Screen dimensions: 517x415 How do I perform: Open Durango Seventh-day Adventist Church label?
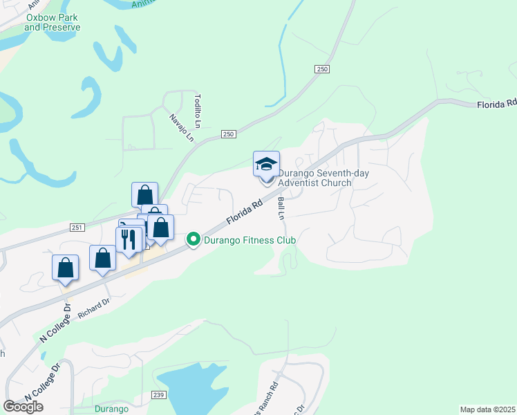pyautogui.click(x=323, y=178)
